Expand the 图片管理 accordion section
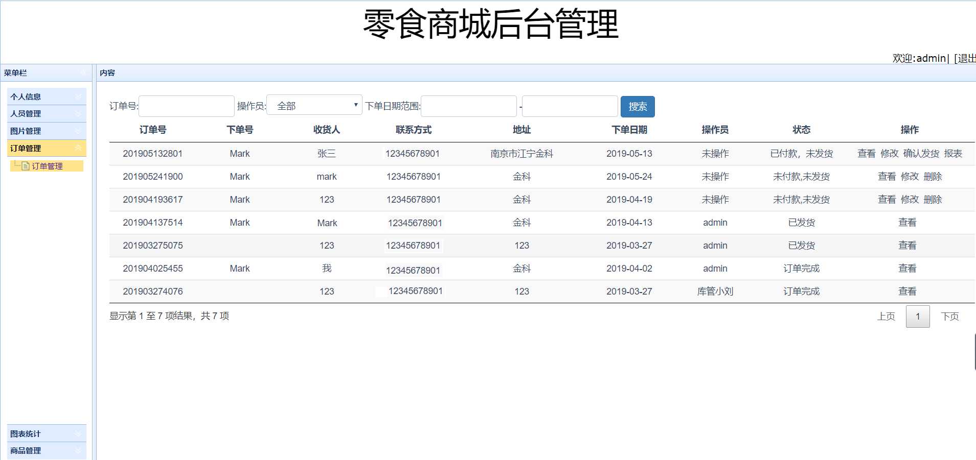The image size is (976, 460). point(47,131)
